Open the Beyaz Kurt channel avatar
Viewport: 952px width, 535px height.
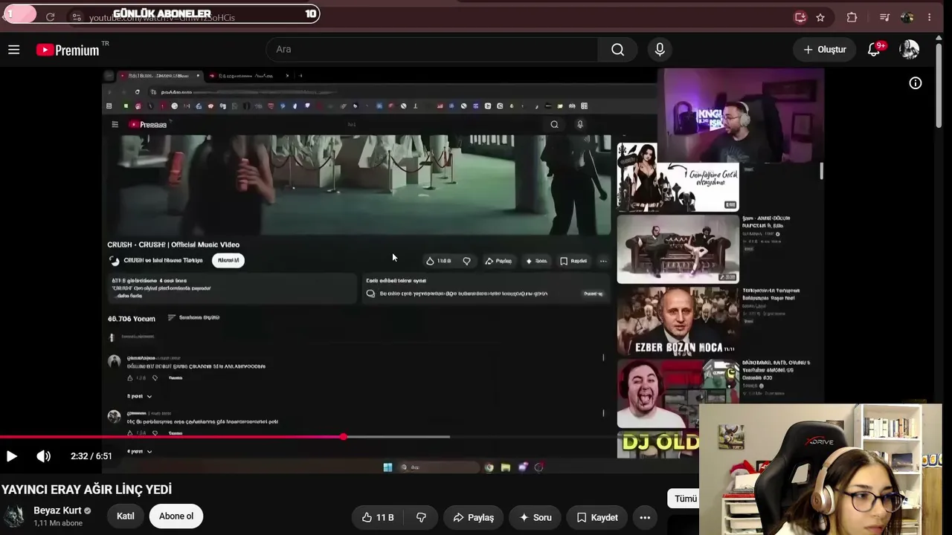tap(13, 516)
